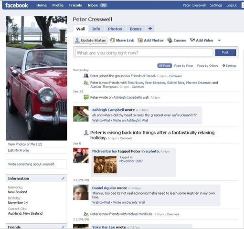This screenshot has height=229, width=244.
Task: Click Peter Cresswell name in top bar
Action: [x=194, y=5]
